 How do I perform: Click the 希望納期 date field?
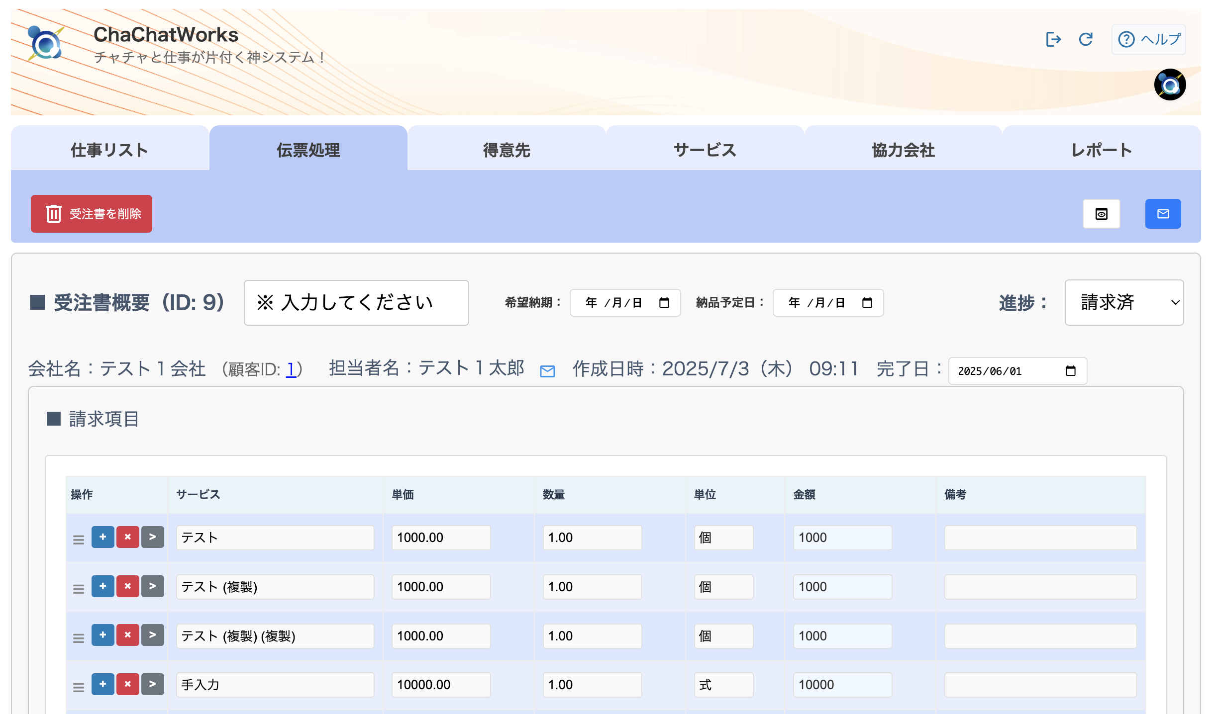coord(625,303)
